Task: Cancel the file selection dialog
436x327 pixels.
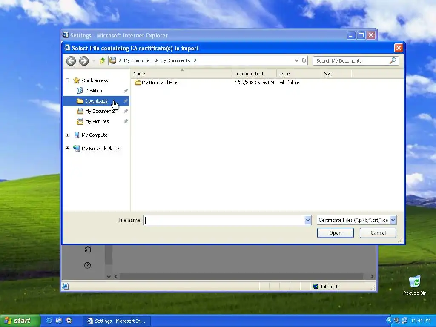Action: point(378,233)
